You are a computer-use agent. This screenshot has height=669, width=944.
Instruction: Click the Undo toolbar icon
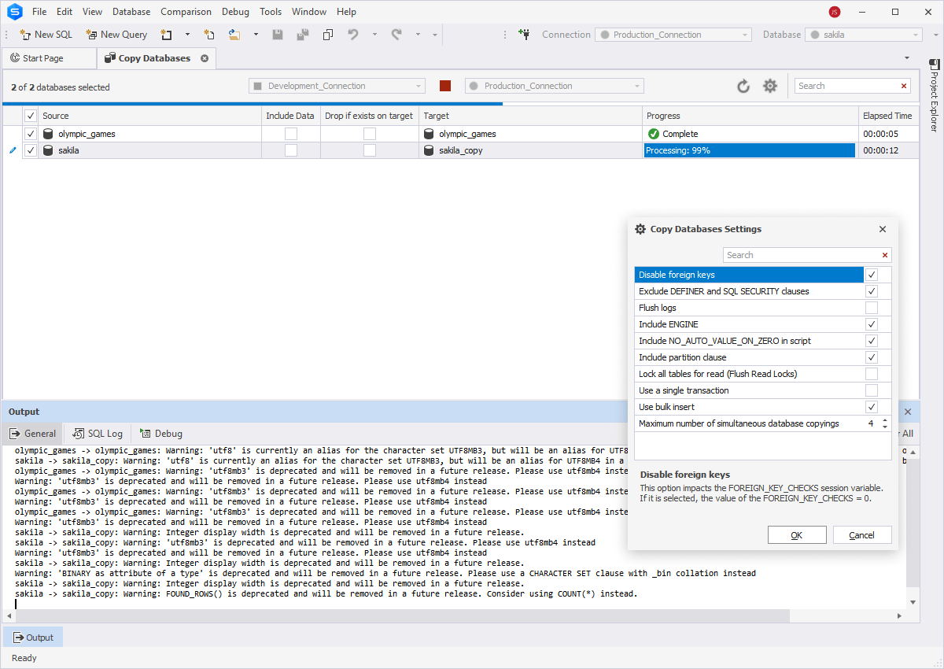(352, 35)
